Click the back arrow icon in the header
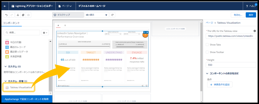Viewport: 259px width, 104px height. (5, 6)
